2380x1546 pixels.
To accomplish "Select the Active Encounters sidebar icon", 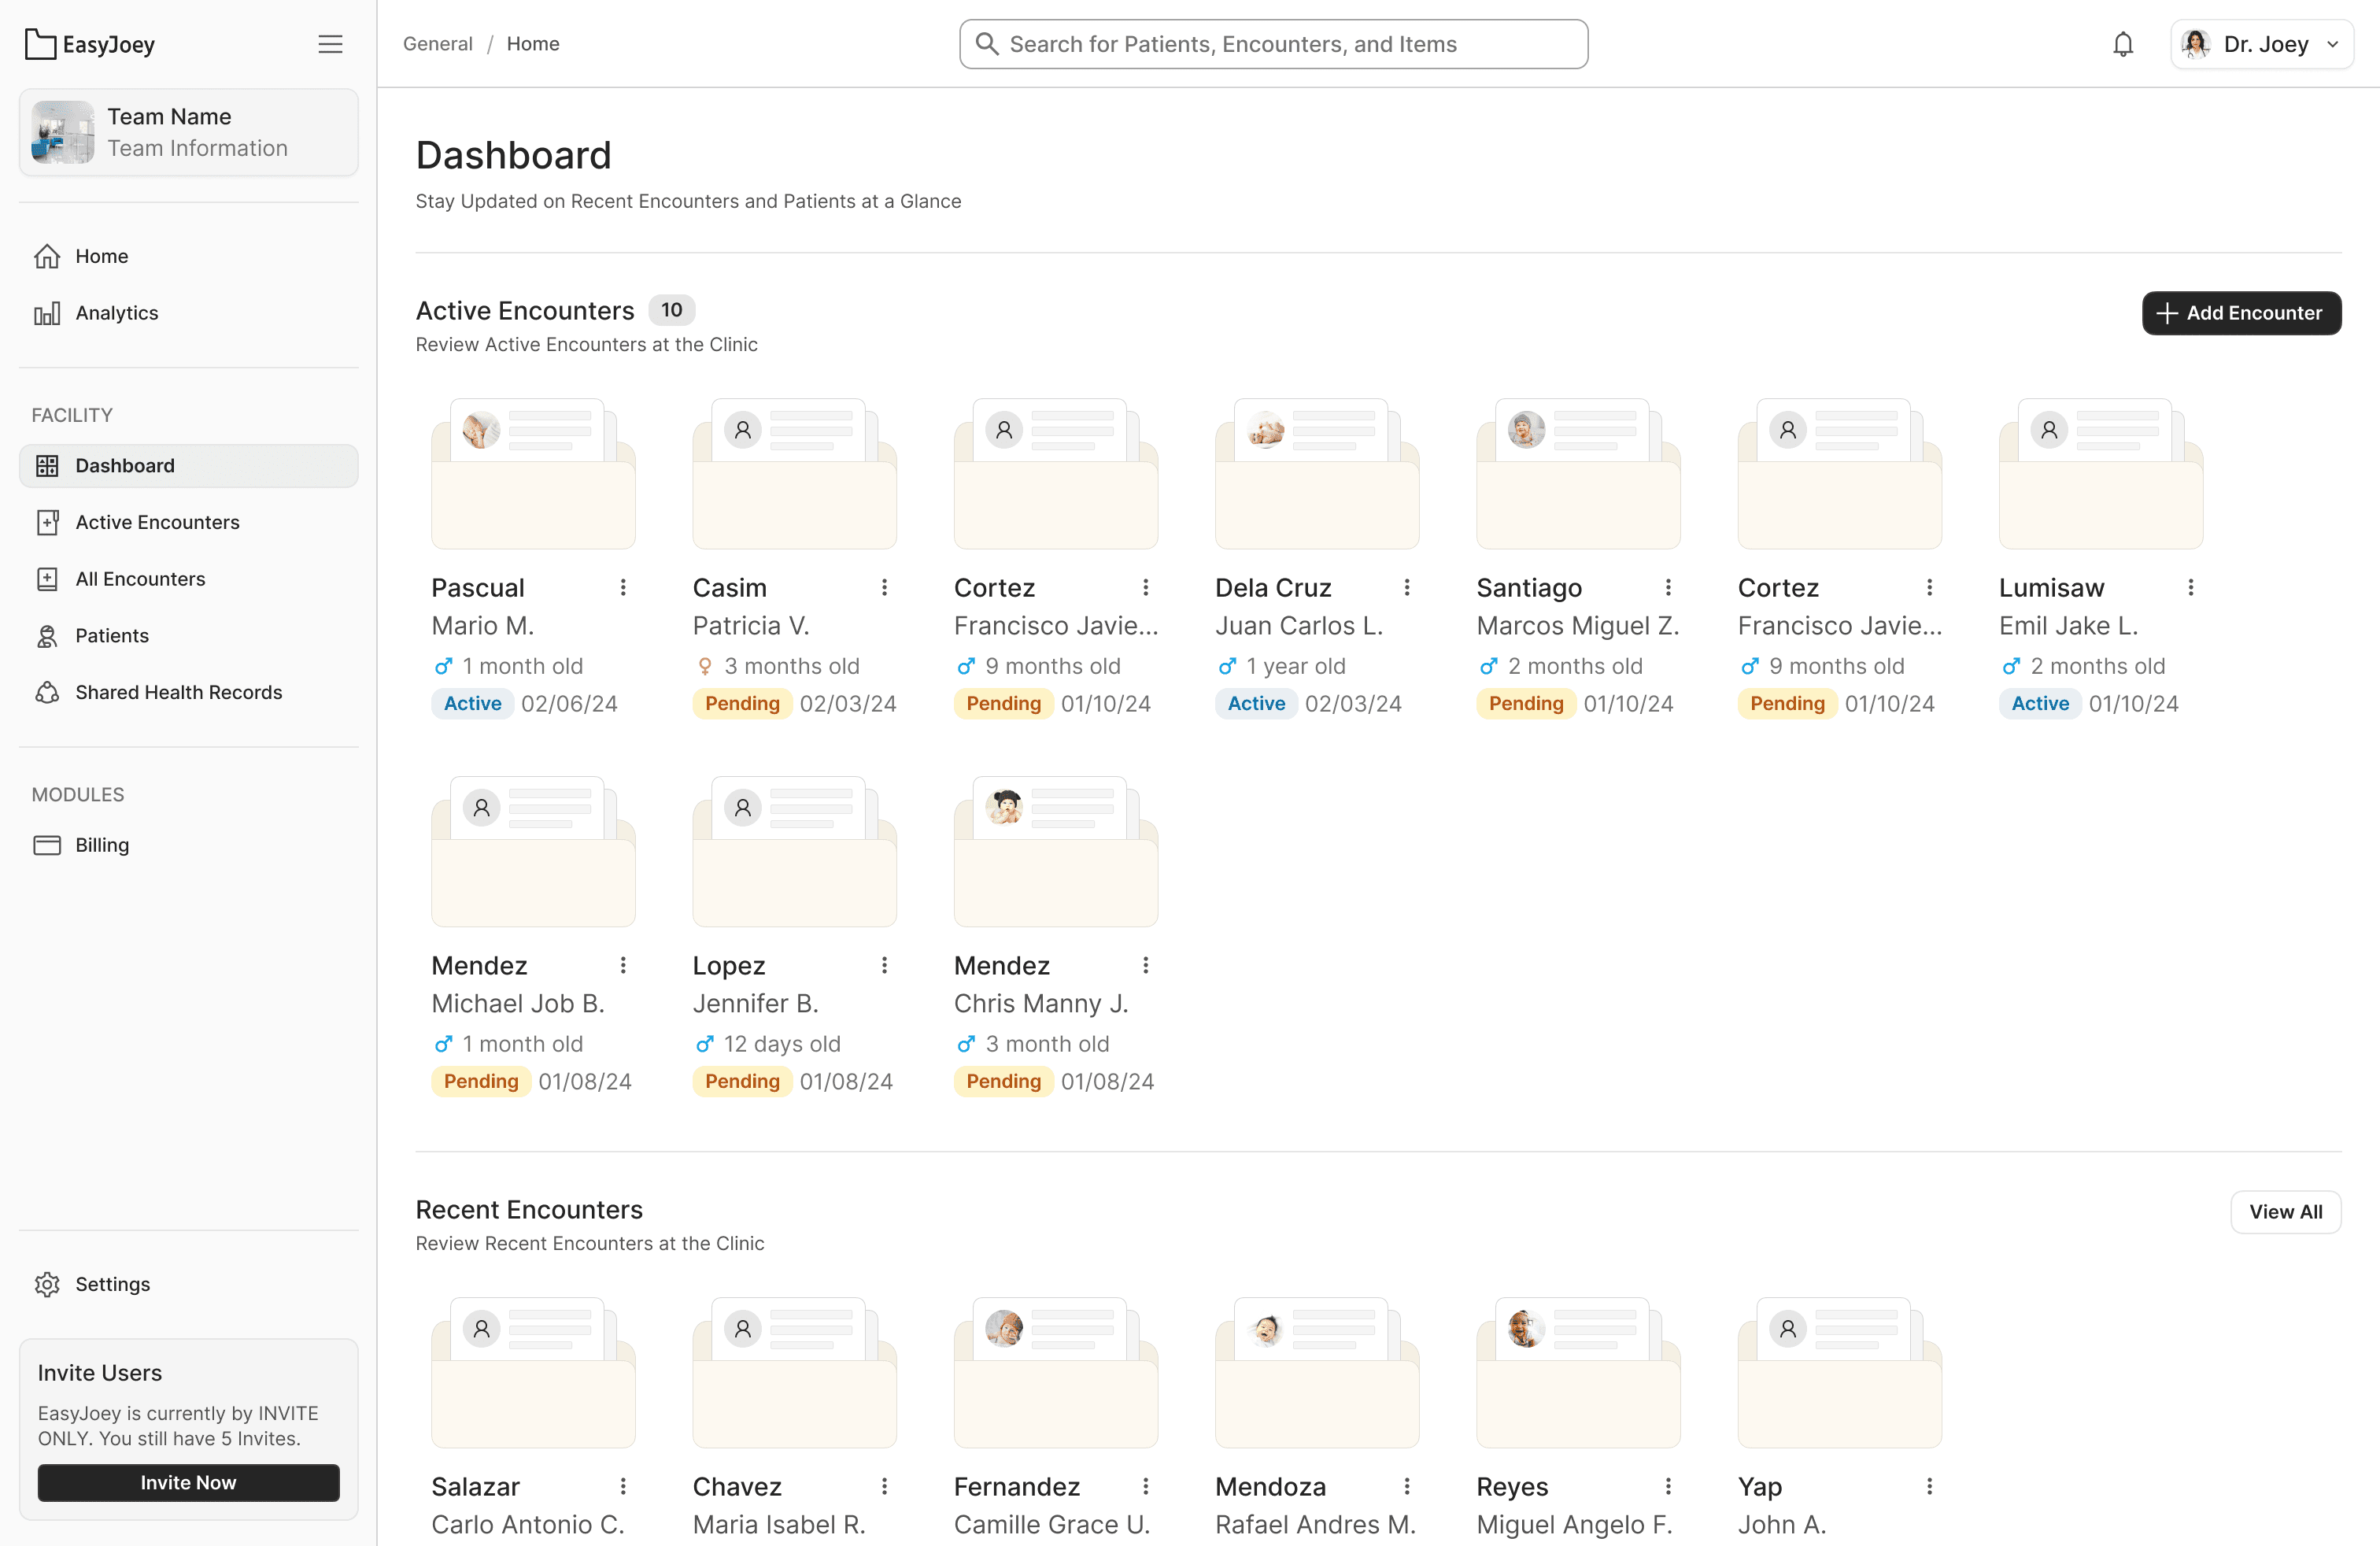I will pyautogui.click(x=48, y=522).
